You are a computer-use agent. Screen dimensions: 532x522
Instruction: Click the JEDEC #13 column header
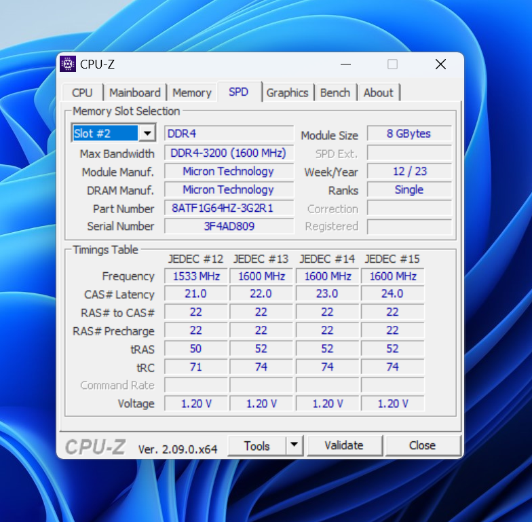click(261, 259)
